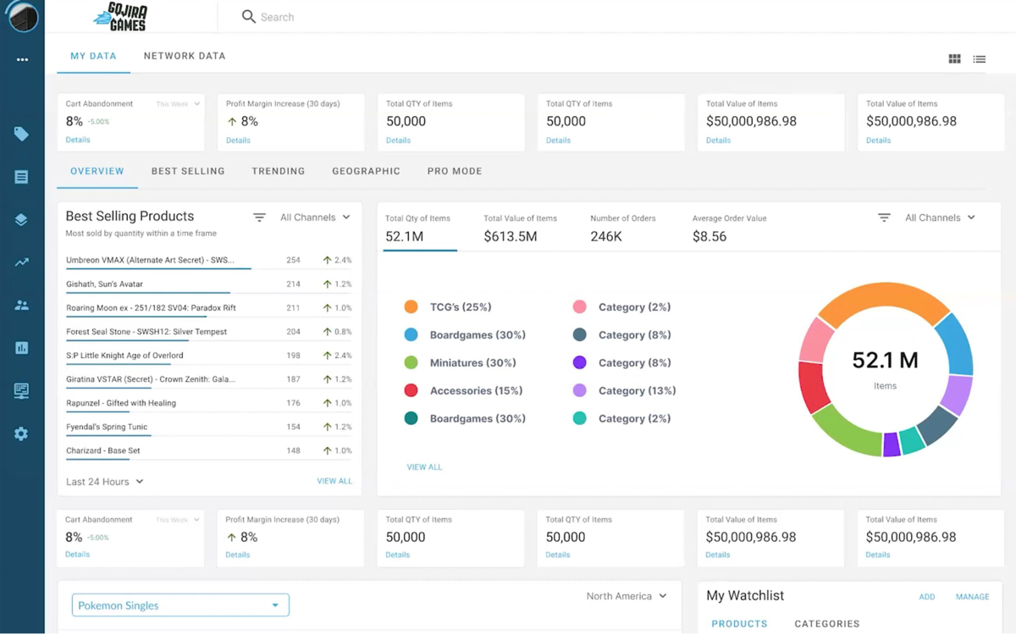Click Umbreon VMAX product row
This screenshot has width=1016, height=635.
pos(208,260)
